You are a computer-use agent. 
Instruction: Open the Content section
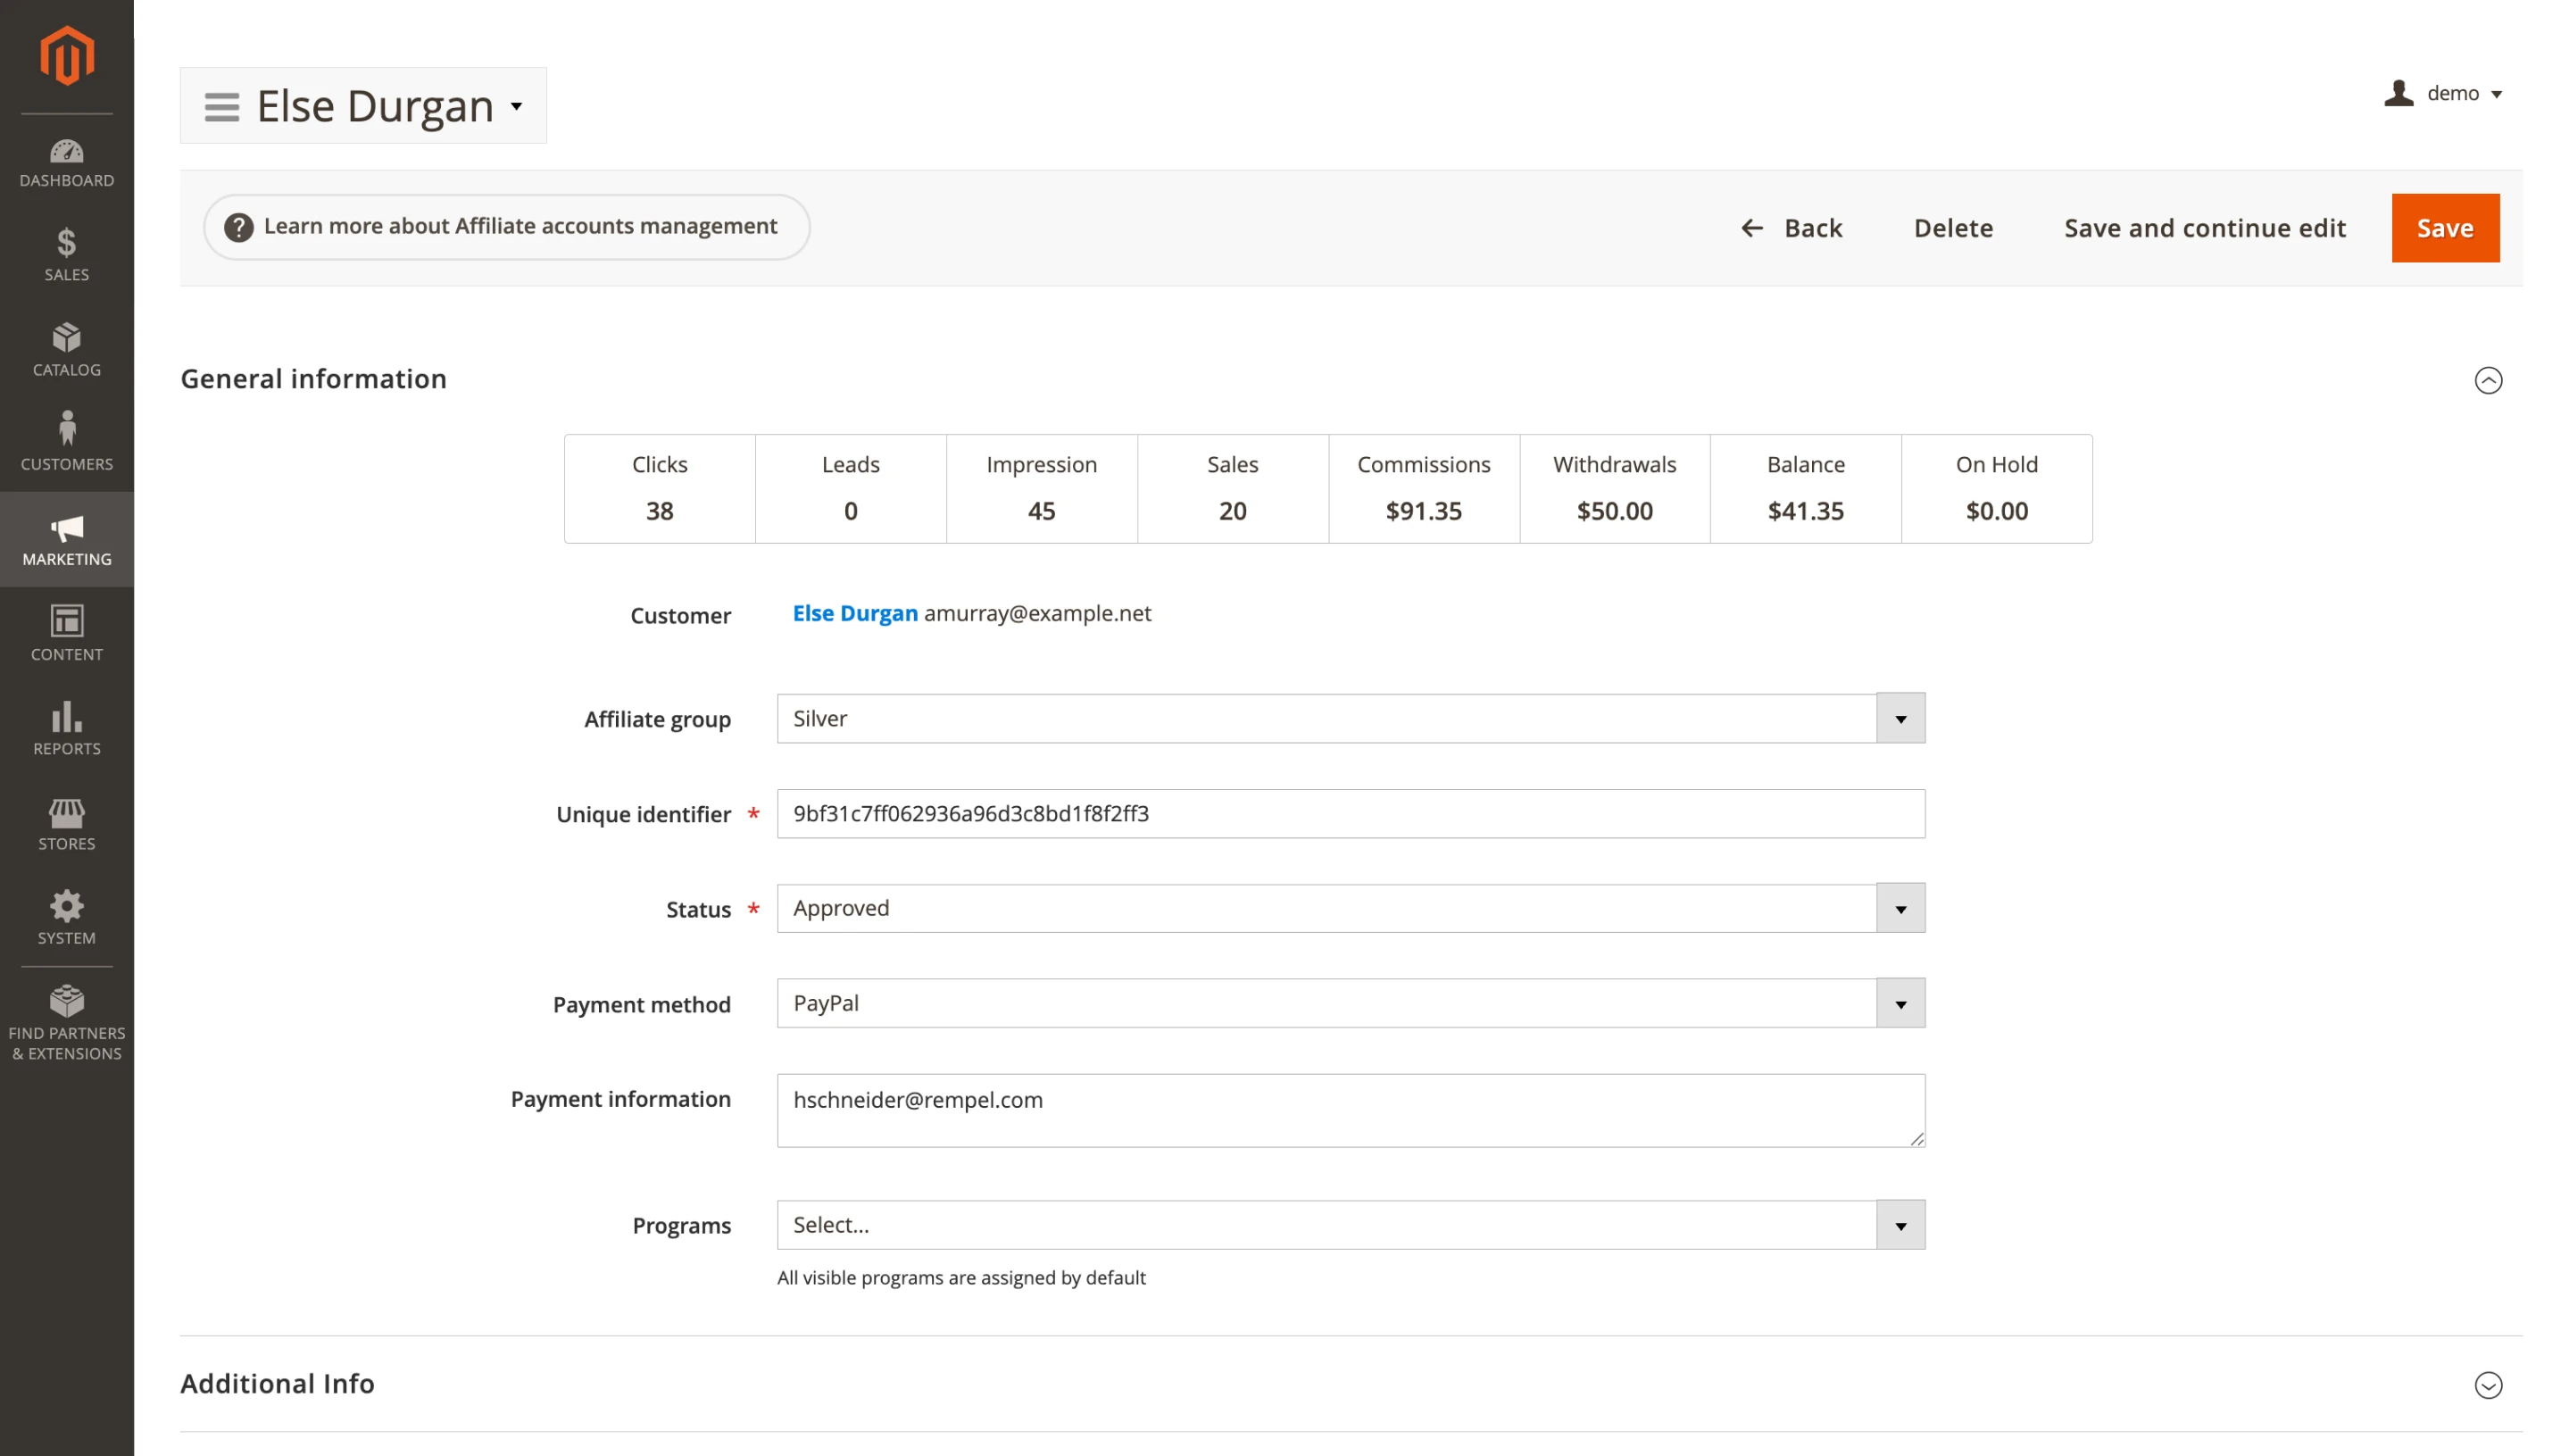coord(66,630)
